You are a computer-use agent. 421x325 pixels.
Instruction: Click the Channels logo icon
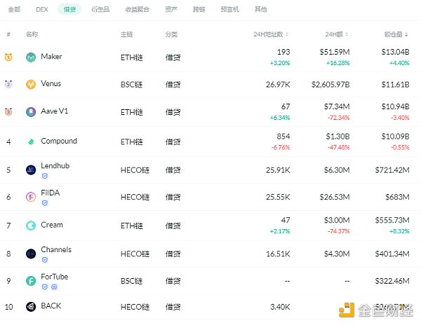point(31,254)
